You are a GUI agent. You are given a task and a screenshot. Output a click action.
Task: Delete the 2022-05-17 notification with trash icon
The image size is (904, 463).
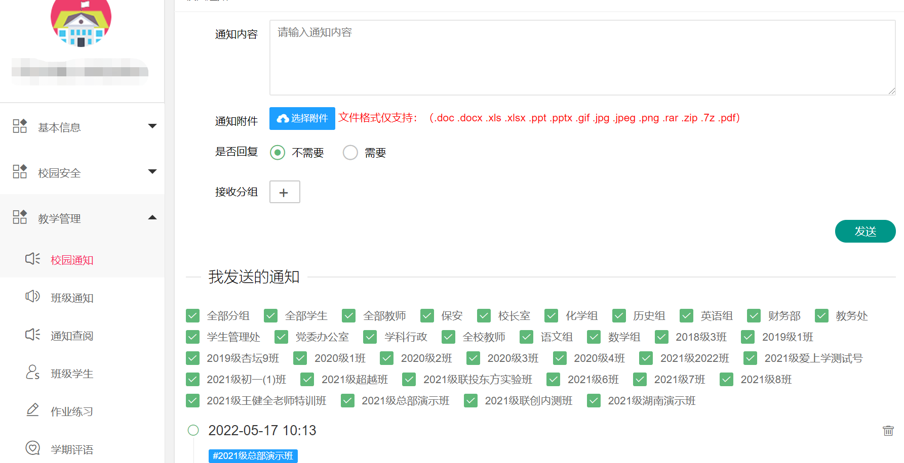coord(888,431)
